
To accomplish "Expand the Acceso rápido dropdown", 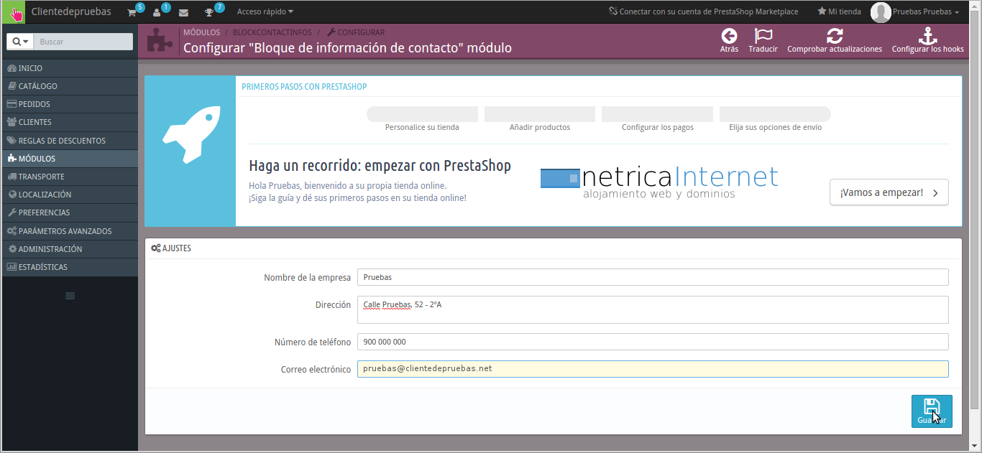I will point(265,11).
